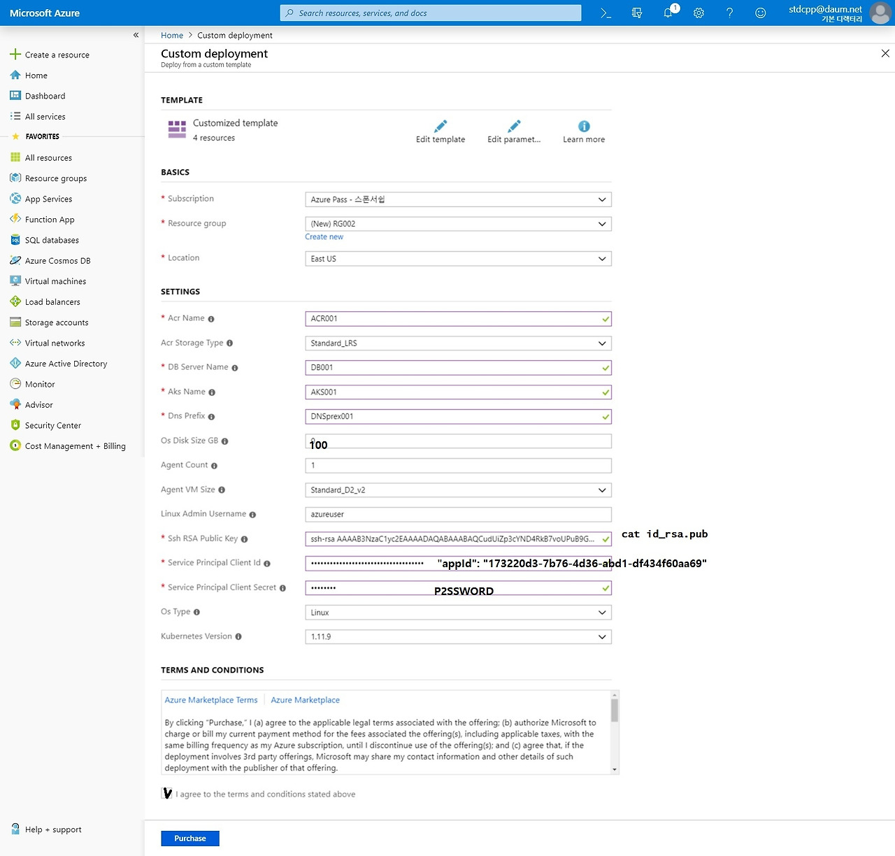895x856 pixels.
Task: Click the info icon next to Agent Count
Action: tap(214, 466)
